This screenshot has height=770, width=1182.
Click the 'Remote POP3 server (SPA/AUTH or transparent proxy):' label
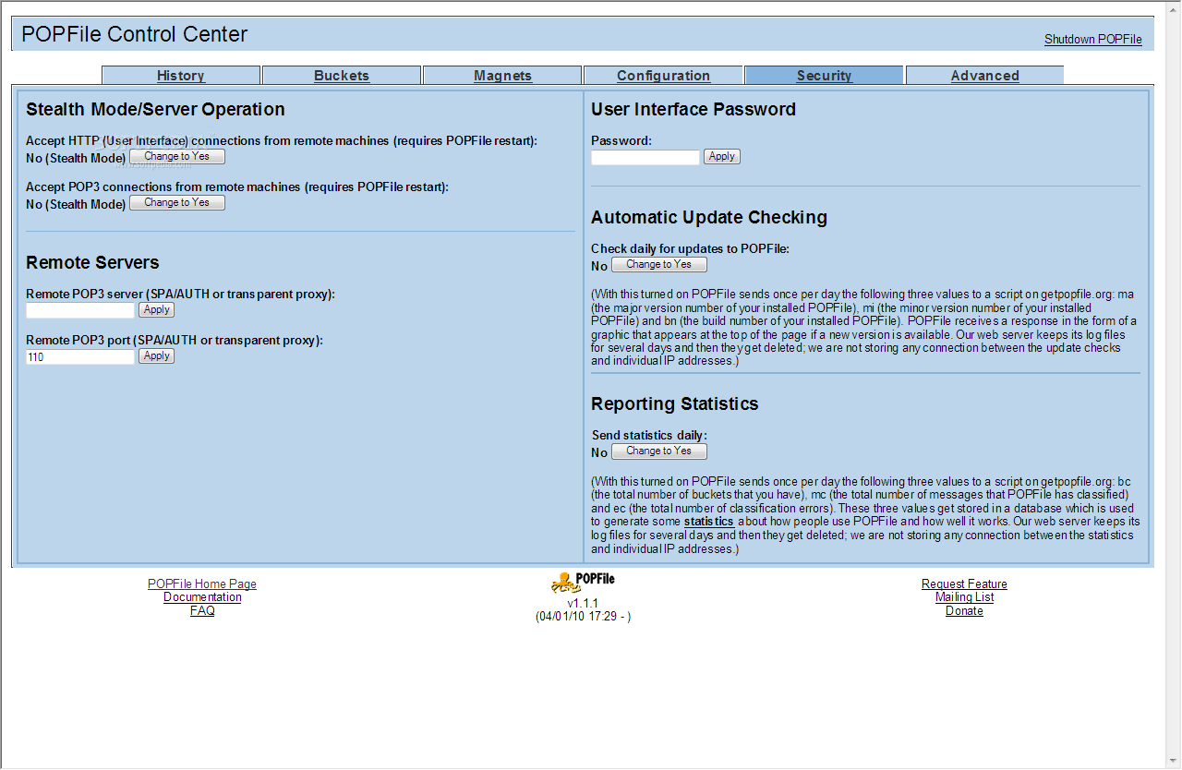180,295
